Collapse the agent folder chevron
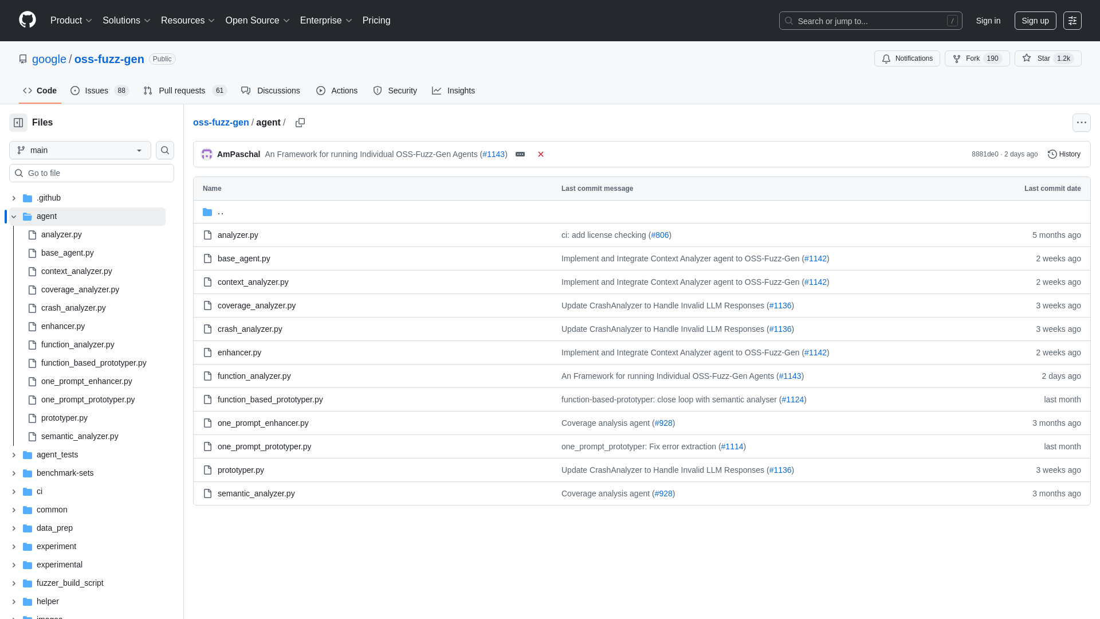The width and height of the screenshot is (1100, 619). point(14,217)
